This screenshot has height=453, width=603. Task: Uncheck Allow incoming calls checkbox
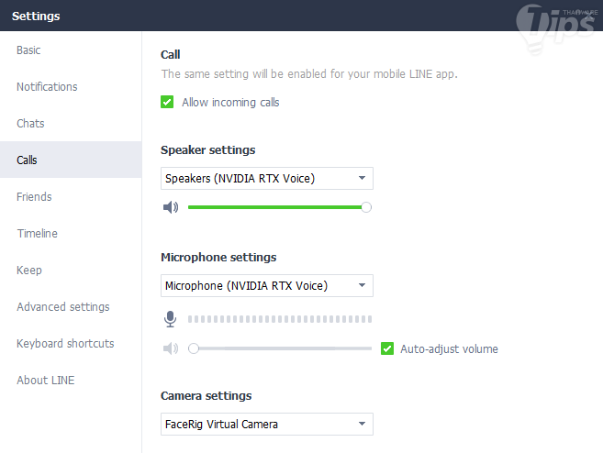[167, 102]
